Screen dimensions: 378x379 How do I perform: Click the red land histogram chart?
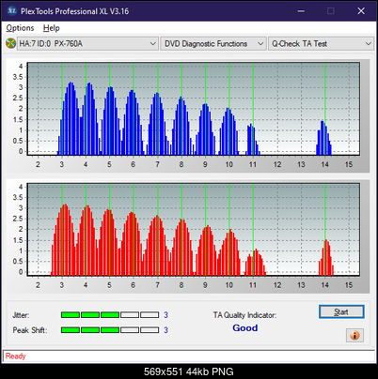coord(194,229)
